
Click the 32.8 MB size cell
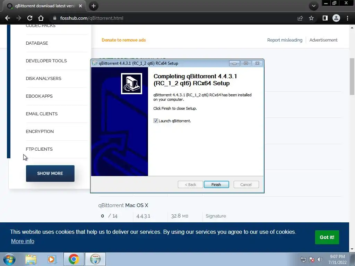click(180, 216)
